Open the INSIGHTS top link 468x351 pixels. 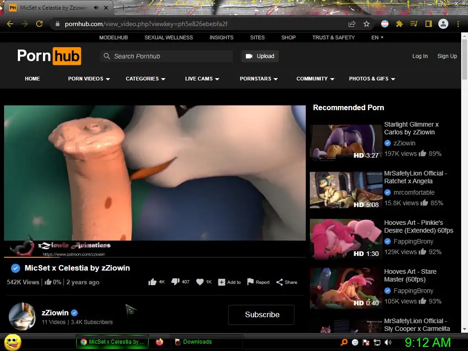pos(222,37)
